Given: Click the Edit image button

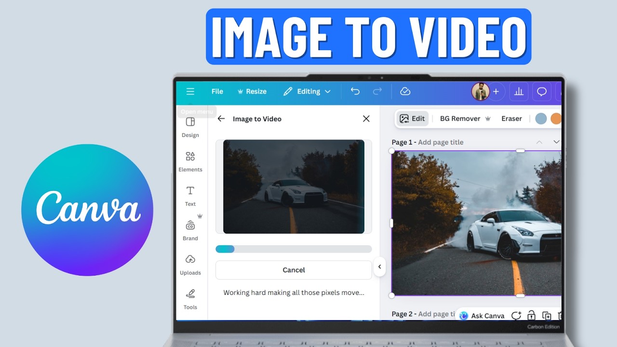Looking at the screenshot, I should pos(413,119).
